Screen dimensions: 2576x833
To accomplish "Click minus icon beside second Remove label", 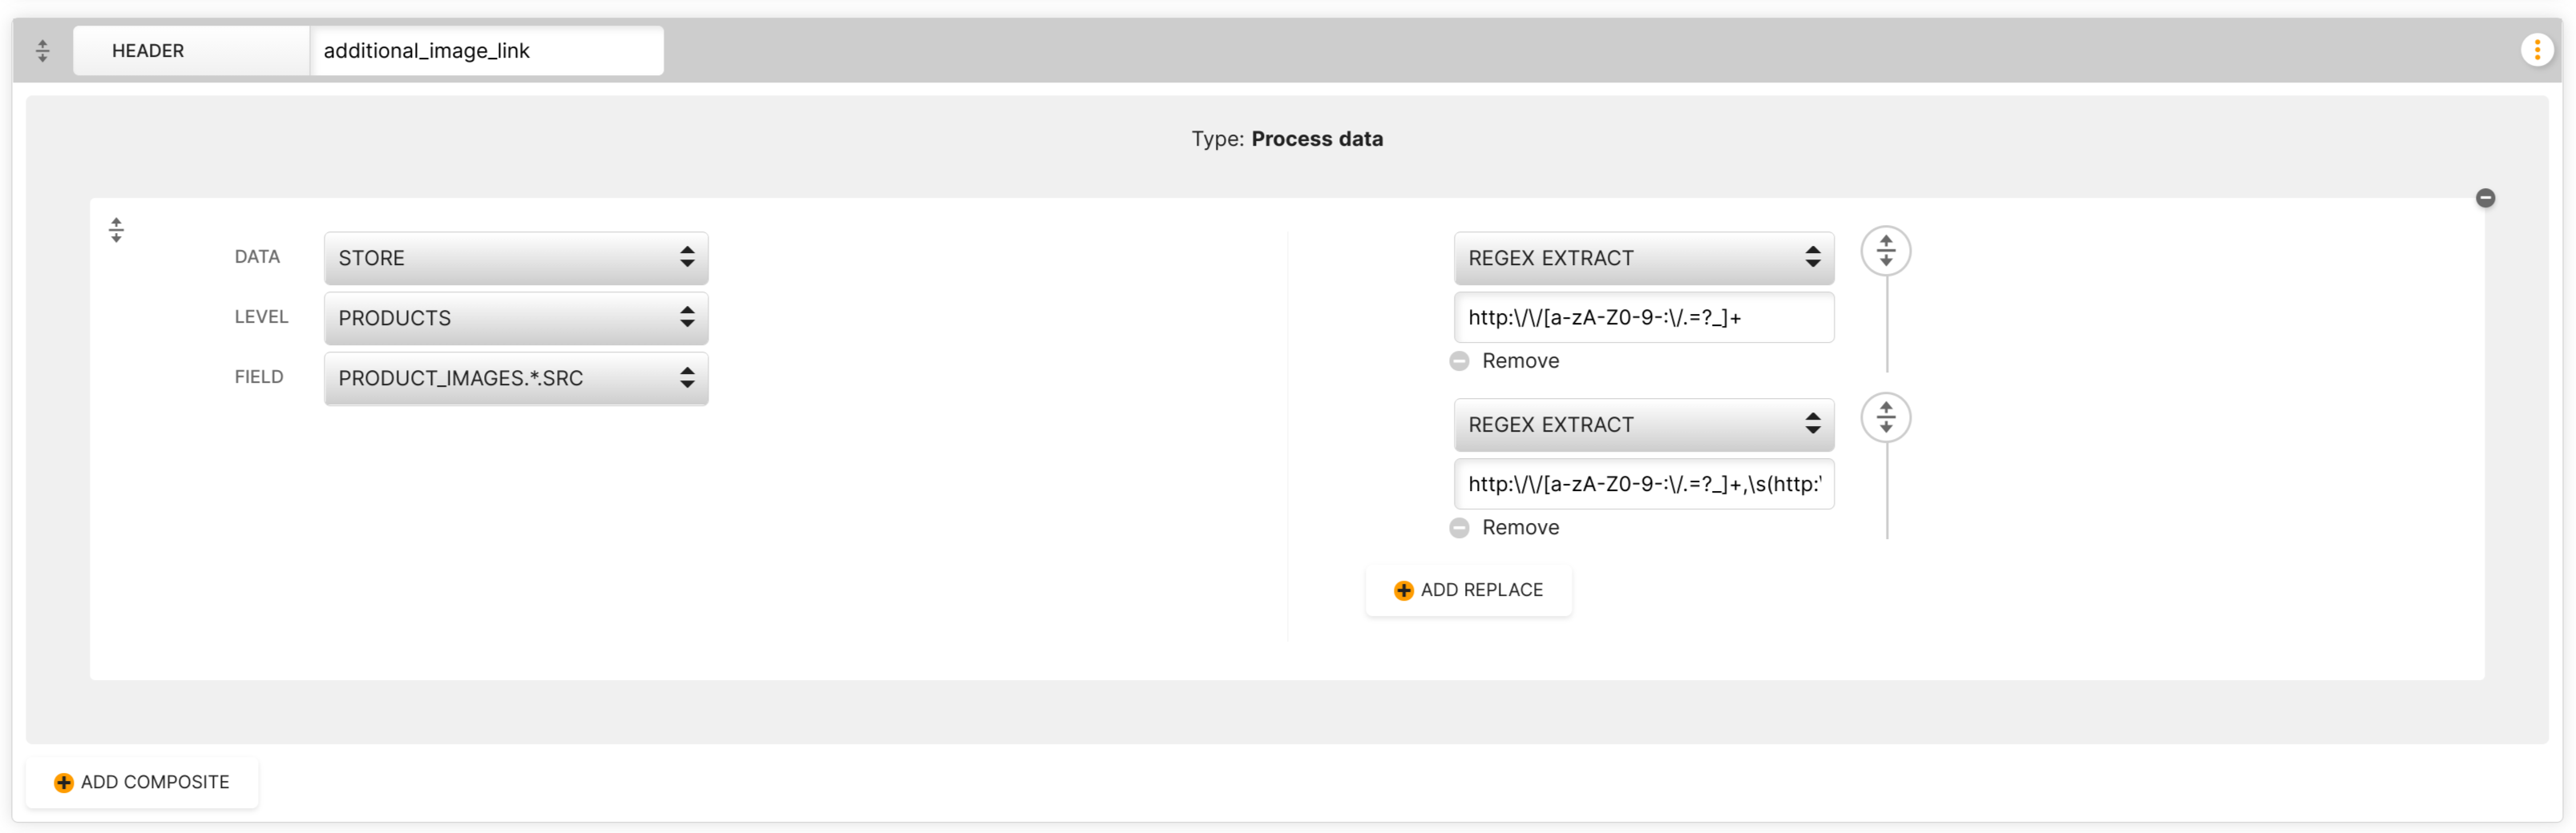I will pos(1459,529).
